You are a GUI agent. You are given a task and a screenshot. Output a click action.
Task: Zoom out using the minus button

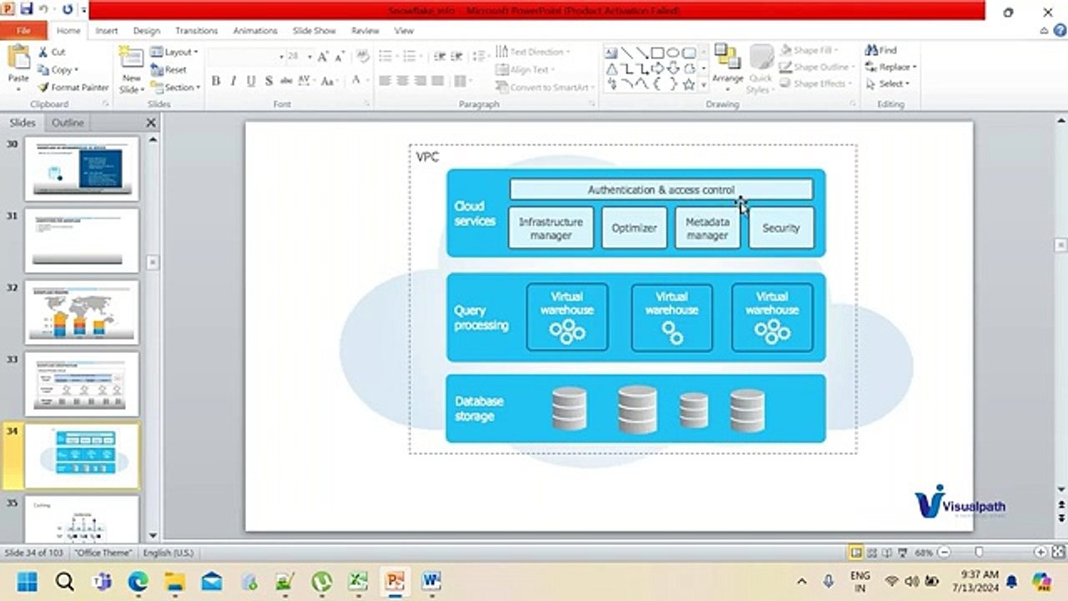coord(944,553)
